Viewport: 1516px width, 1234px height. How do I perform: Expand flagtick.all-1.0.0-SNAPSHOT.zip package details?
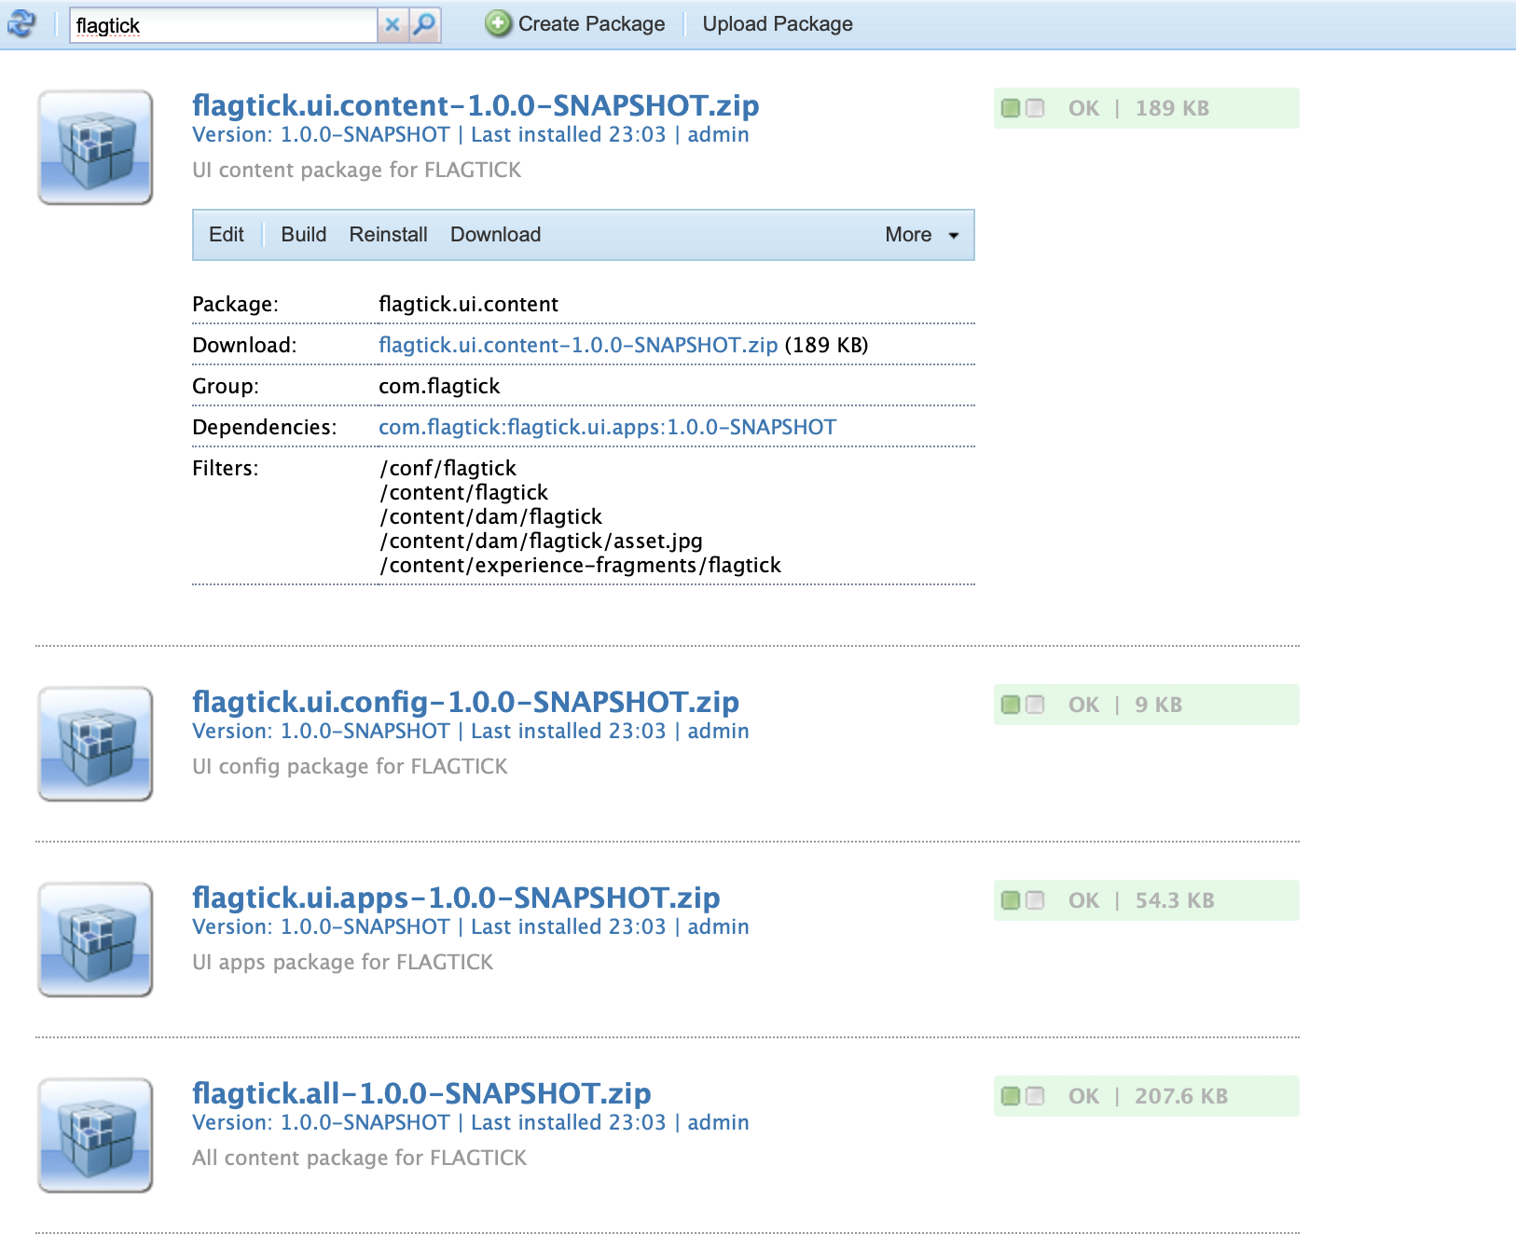(421, 1093)
